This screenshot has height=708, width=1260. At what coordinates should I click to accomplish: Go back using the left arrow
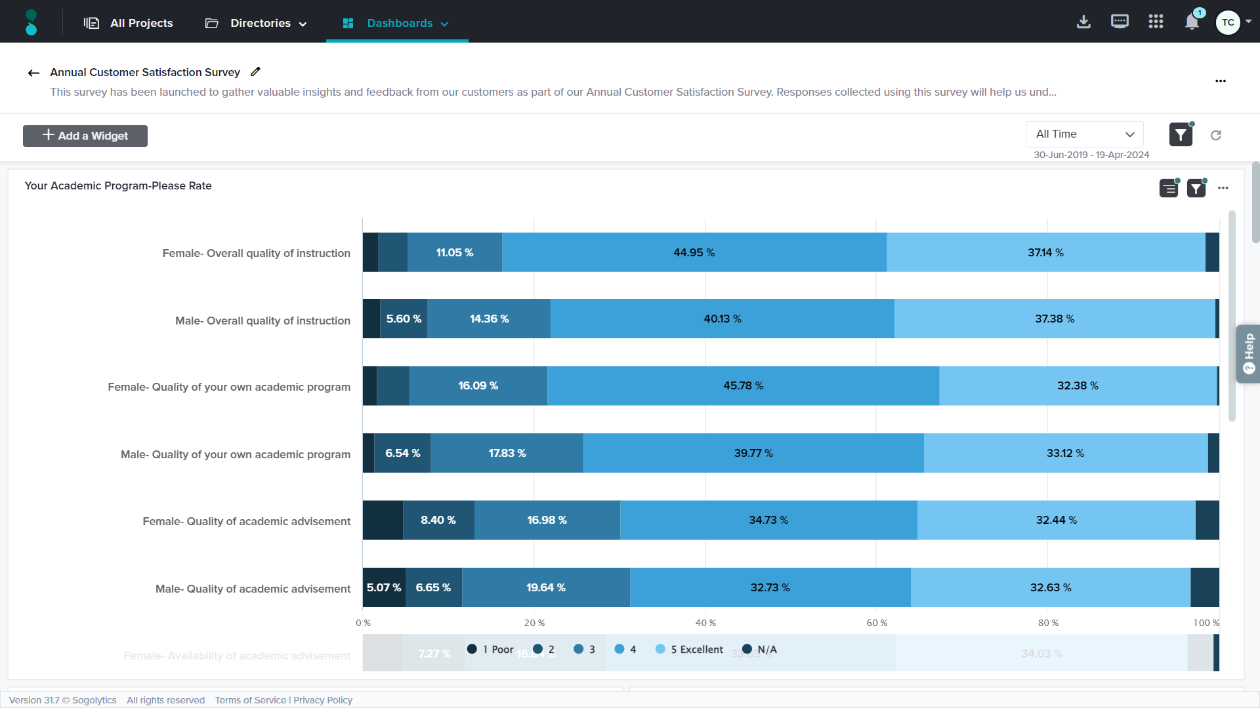tap(33, 73)
